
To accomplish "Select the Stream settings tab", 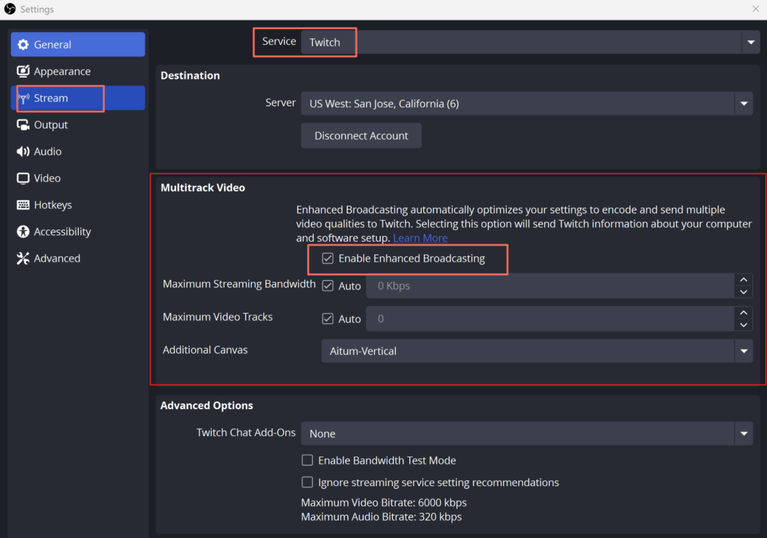I will [x=78, y=98].
